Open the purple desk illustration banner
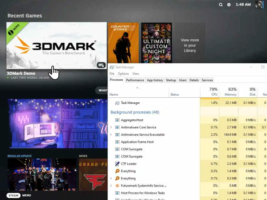This screenshot has width=267, height=200. tap(58, 124)
